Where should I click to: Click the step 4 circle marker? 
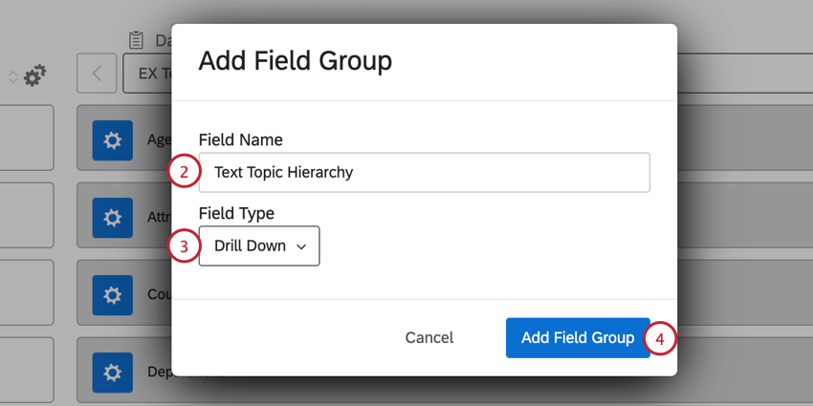[x=660, y=338]
